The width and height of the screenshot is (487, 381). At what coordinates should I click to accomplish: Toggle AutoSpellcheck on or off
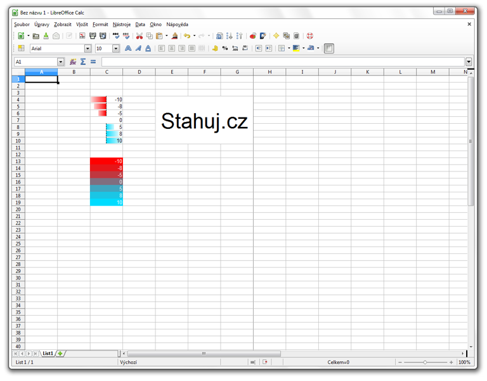click(126, 36)
